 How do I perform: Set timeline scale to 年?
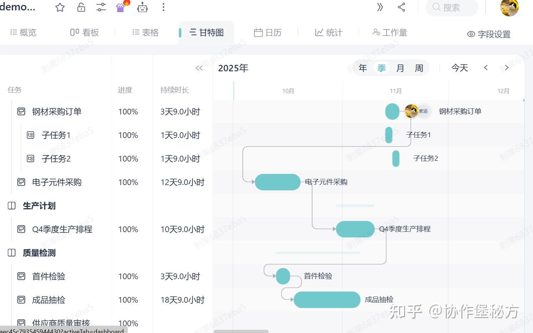pos(363,68)
